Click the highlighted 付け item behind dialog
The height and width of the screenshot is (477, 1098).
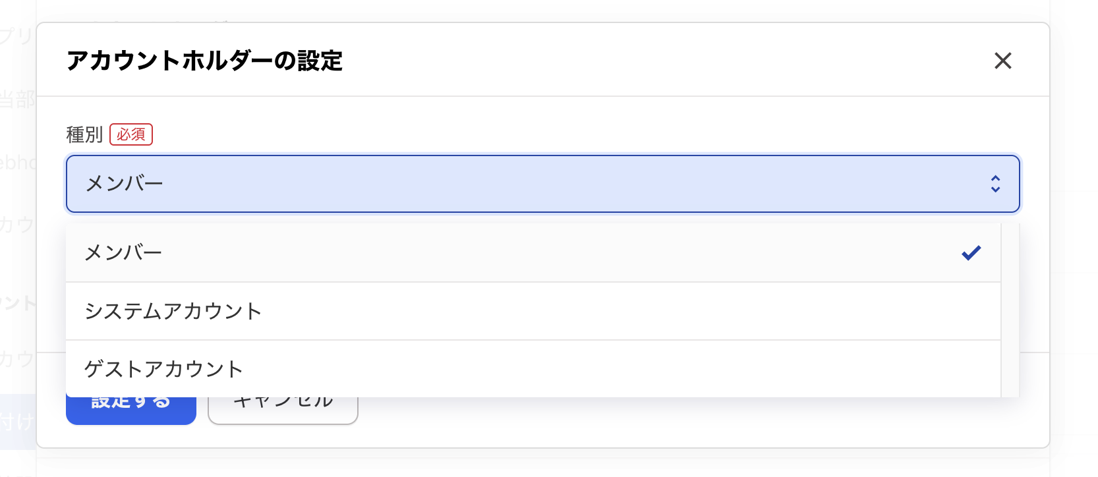(17, 422)
